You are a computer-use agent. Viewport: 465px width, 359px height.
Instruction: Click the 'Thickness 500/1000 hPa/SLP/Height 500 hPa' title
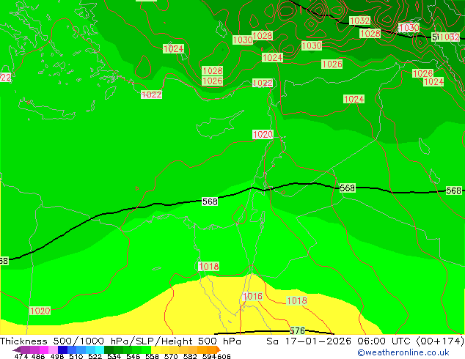click(x=120, y=341)
